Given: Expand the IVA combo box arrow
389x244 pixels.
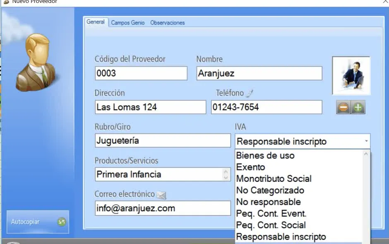Looking at the screenshot, I should point(366,141).
